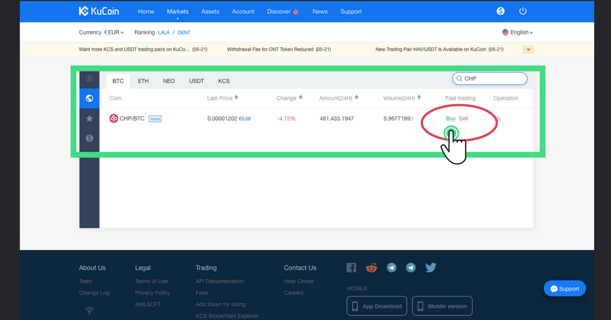This screenshot has width=611, height=320.
Task: Sort by Change column arrows
Action: (300, 98)
